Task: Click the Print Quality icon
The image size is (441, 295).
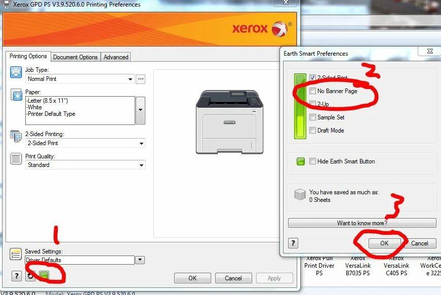Action: [x=16, y=159]
